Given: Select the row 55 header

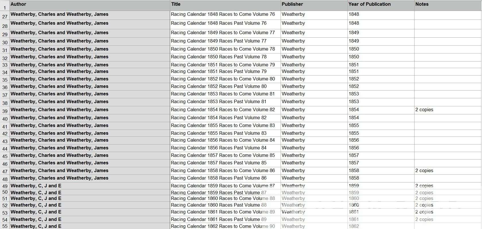Looking at the screenshot, I should (5, 226).
